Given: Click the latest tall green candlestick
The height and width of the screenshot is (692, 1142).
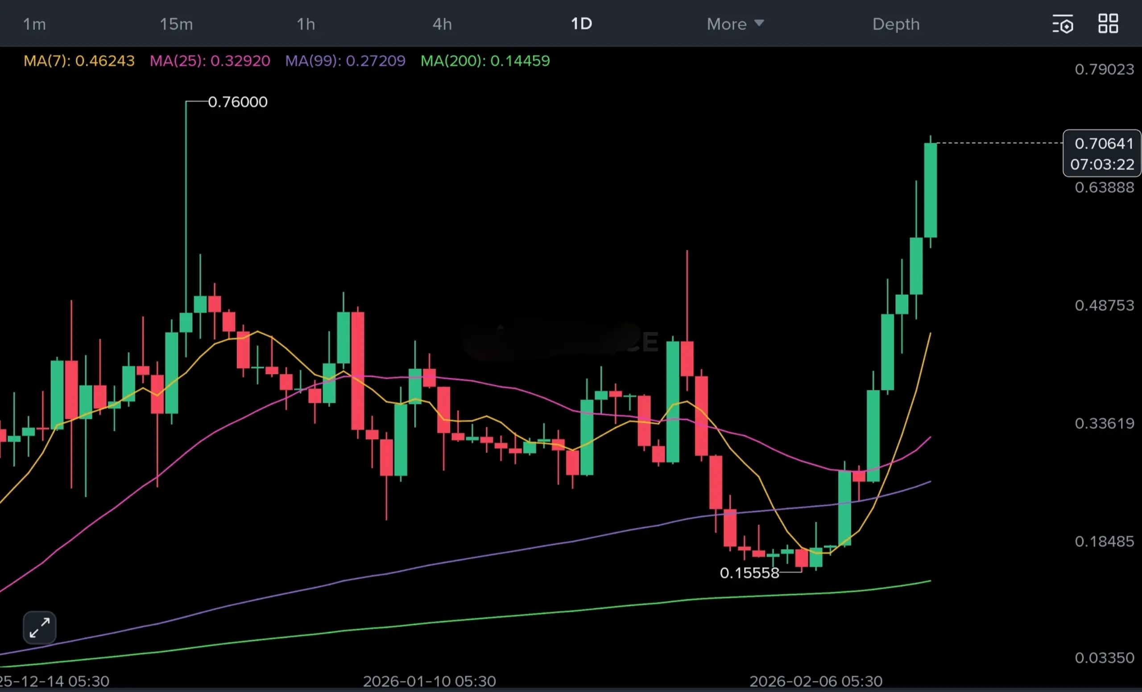Looking at the screenshot, I should point(930,190).
